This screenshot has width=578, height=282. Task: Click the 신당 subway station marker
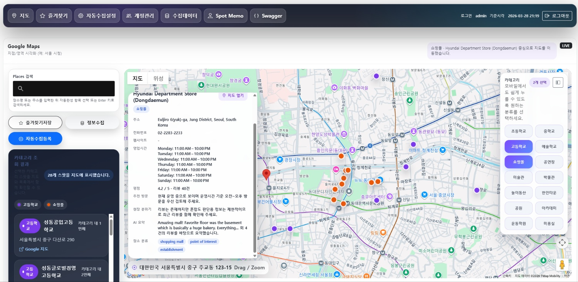[x=399, y=200]
